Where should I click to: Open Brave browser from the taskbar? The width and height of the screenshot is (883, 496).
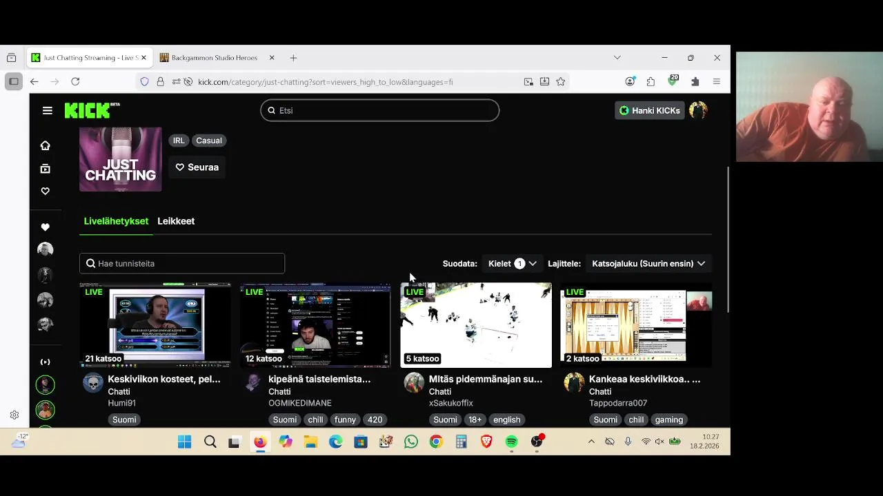point(486,442)
